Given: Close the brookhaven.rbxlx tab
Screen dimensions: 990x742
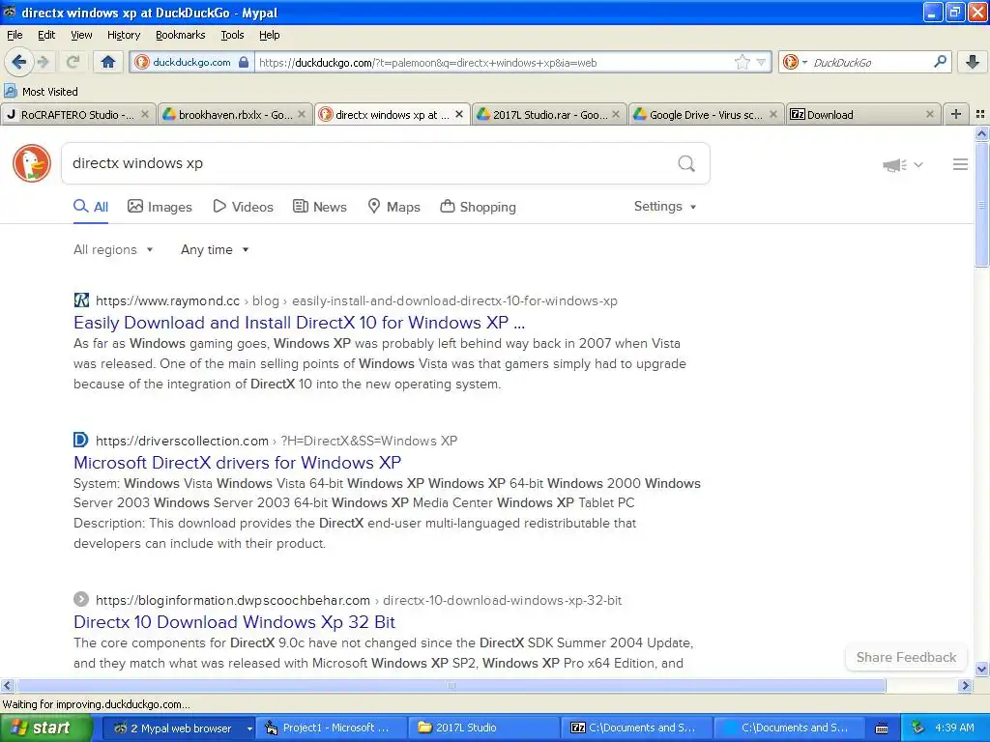Looking at the screenshot, I should pos(302,114).
